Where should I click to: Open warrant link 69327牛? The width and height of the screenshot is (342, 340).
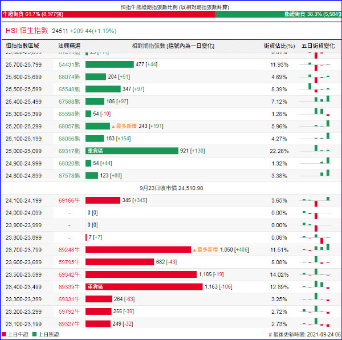(x=69, y=324)
